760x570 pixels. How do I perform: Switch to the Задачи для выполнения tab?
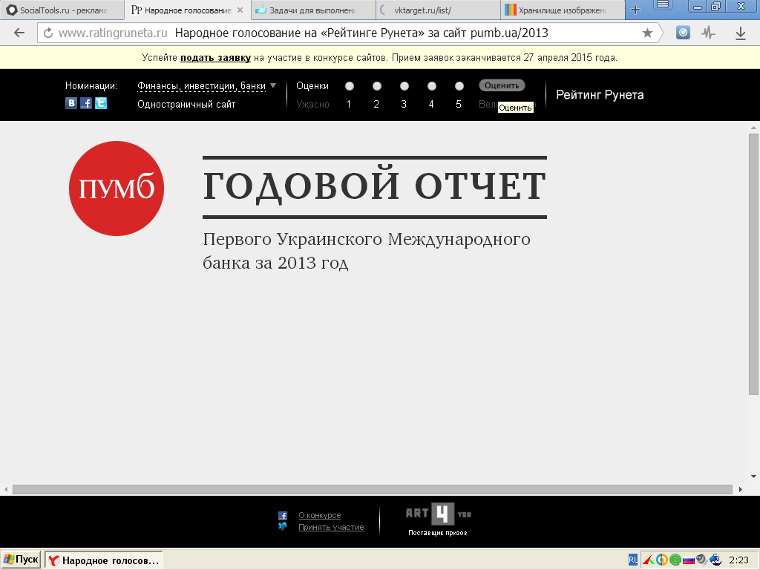click(x=312, y=10)
